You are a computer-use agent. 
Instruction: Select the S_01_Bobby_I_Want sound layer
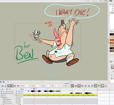coord(8,91)
